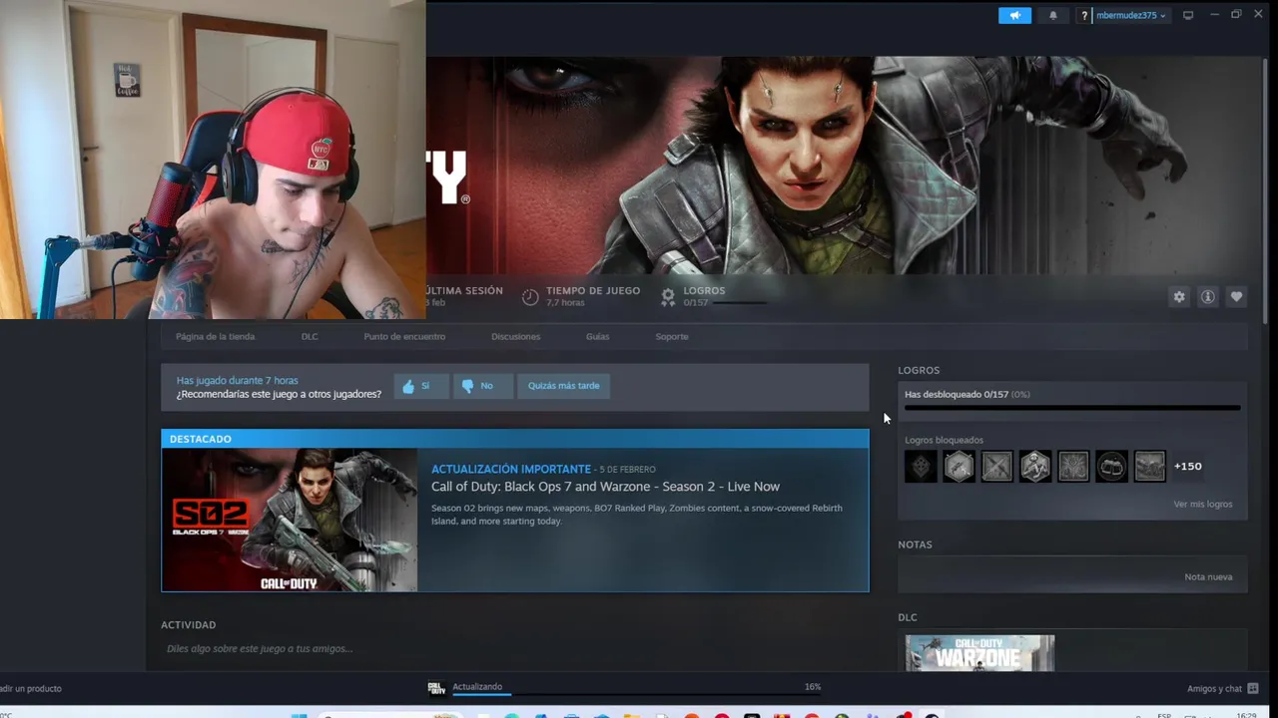Click the Amigos y chat grid icon
1278x718 pixels.
tap(1253, 688)
